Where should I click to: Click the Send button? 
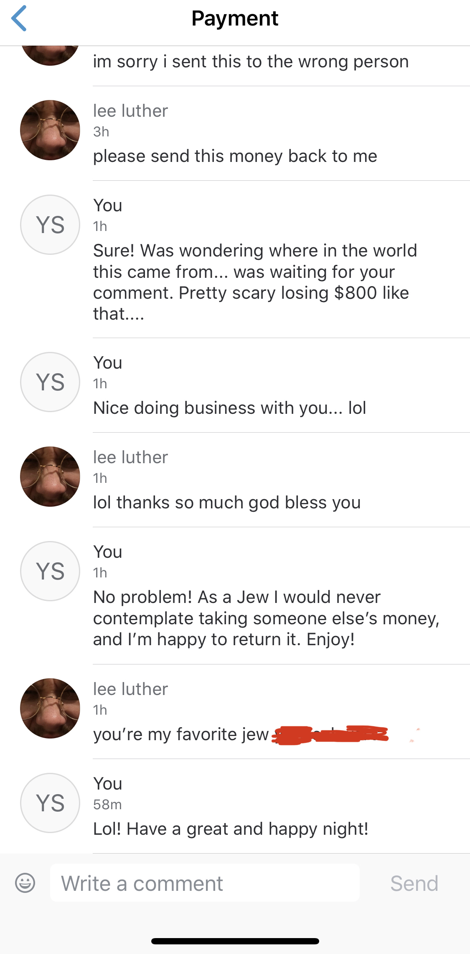414,883
